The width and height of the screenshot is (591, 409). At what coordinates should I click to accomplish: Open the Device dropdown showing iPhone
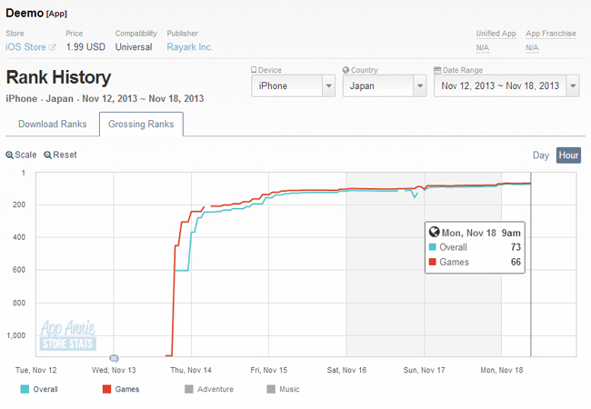point(294,85)
